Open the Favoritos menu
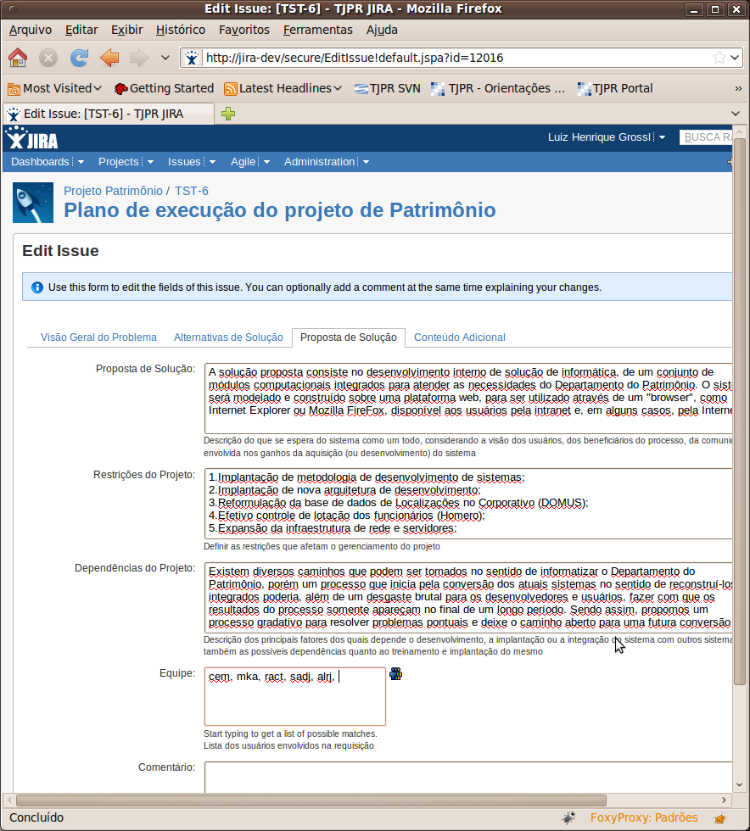This screenshot has width=750, height=831. 244,30
